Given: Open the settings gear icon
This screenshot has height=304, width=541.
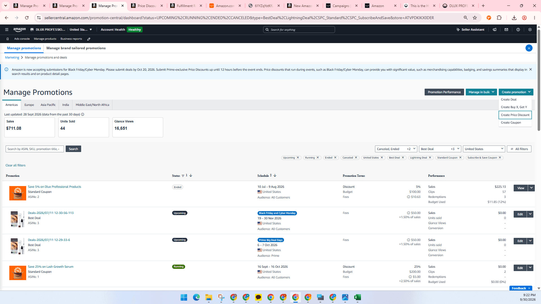Looking at the screenshot, I should pos(530,30).
